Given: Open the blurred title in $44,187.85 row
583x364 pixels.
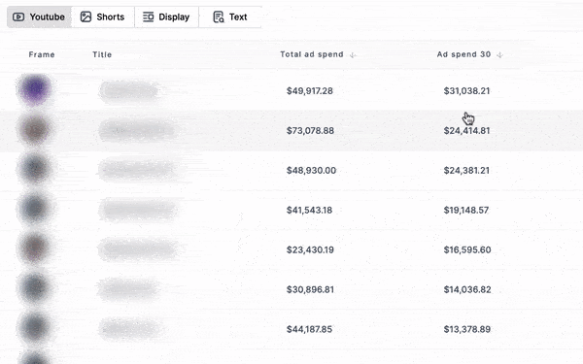Looking at the screenshot, I should pos(130,329).
